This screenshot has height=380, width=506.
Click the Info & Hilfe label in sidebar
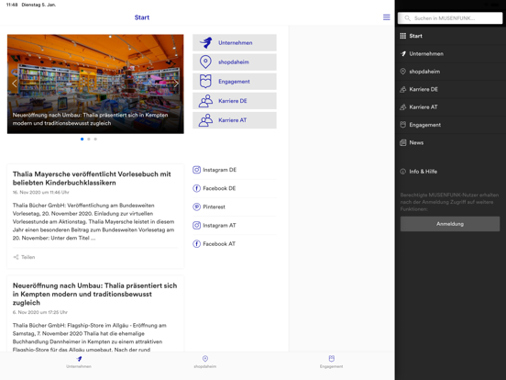423,172
